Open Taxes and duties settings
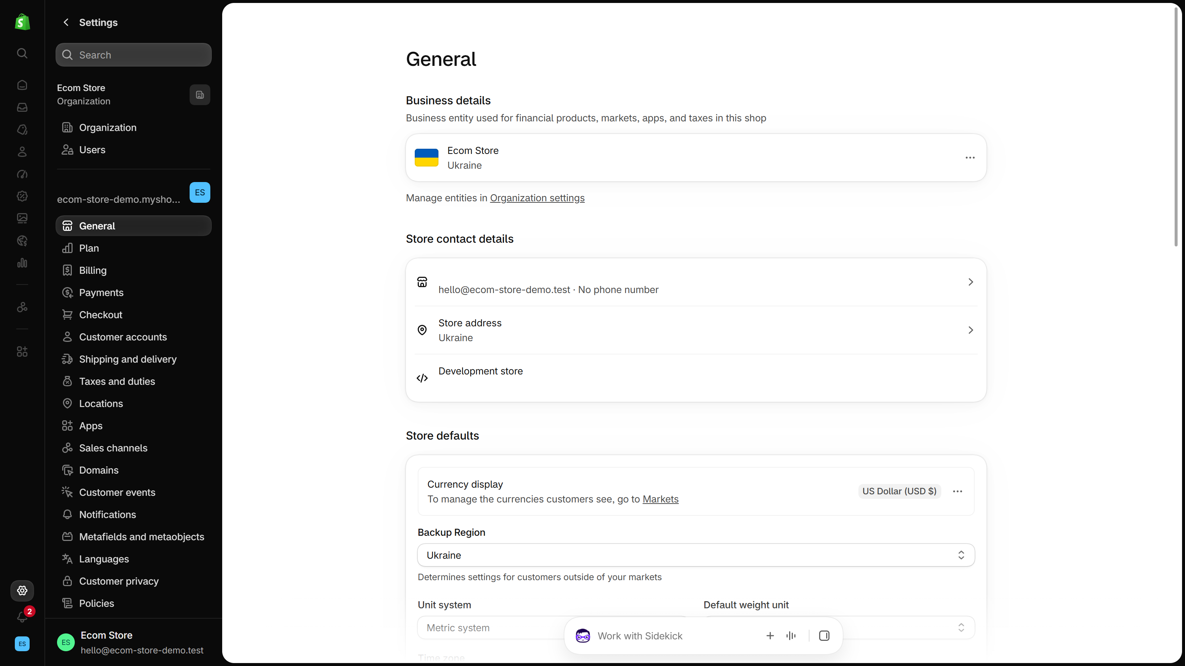 (x=133, y=381)
